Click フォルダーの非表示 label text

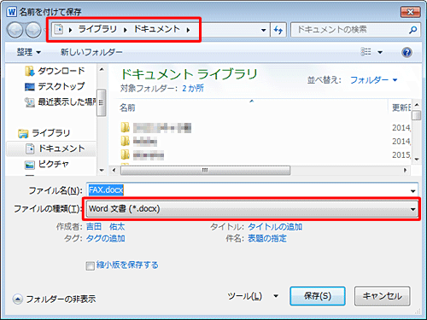coord(61,299)
